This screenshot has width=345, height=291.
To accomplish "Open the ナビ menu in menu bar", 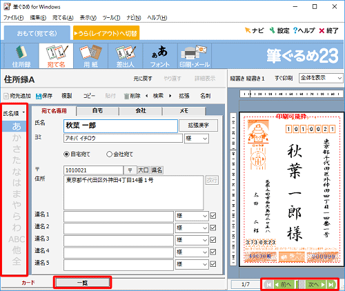I will [x=134, y=17].
